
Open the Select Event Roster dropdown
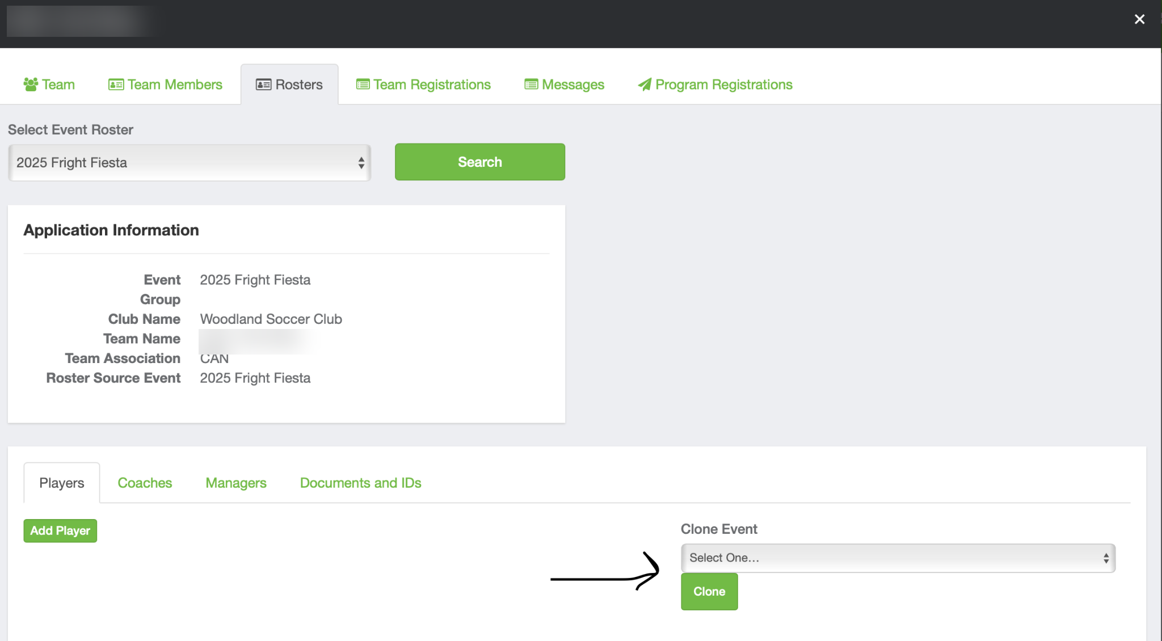pos(190,163)
